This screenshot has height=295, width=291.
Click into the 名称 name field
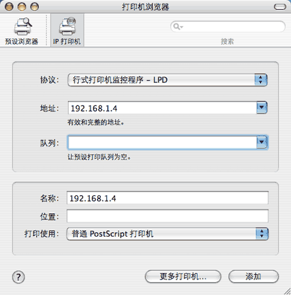[167, 198]
